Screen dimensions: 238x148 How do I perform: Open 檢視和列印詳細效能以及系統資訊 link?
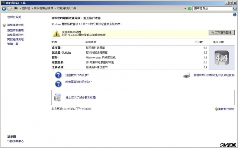pyautogui.click(x=214, y=75)
